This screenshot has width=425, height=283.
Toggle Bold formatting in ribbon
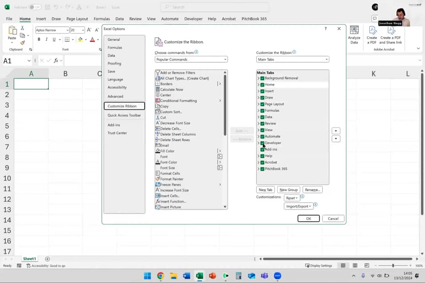tap(39, 39)
